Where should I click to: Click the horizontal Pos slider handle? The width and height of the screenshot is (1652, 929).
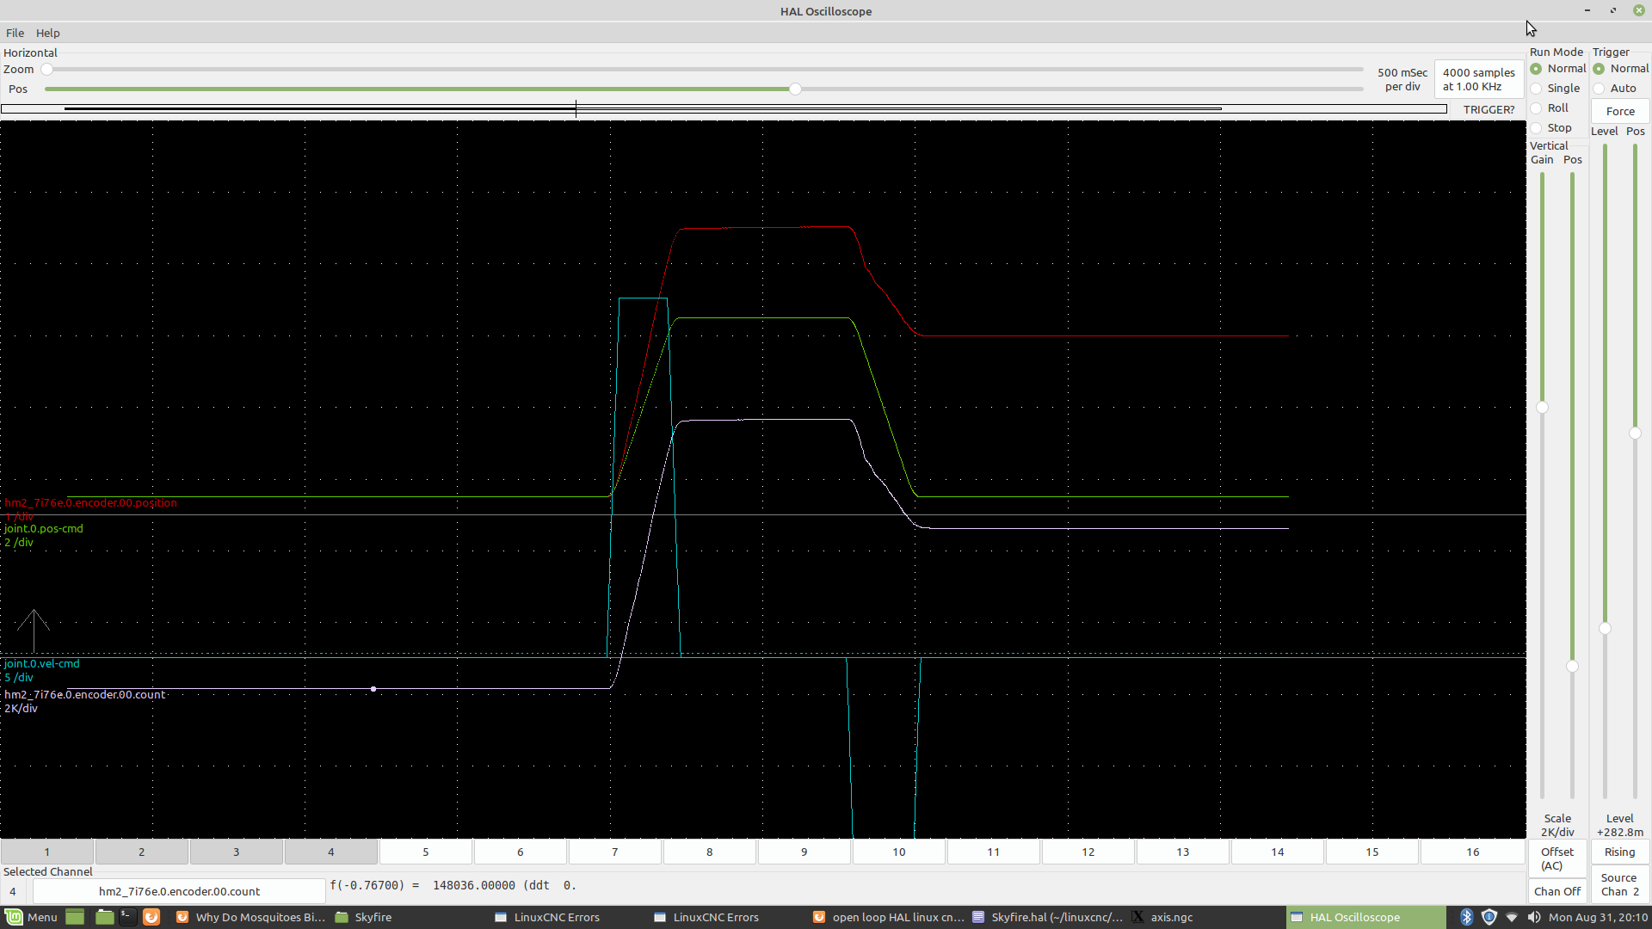[796, 89]
